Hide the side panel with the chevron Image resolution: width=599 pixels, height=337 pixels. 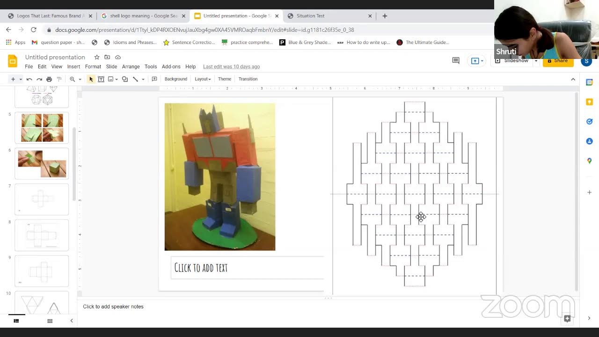click(x=589, y=318)
